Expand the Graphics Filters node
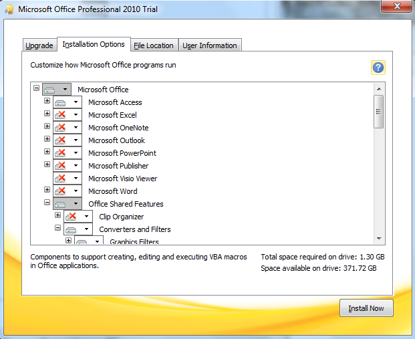 69,241
